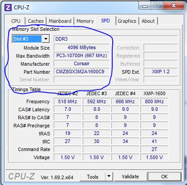Click the tRAS value 19
187x185 pixels.
68,133
